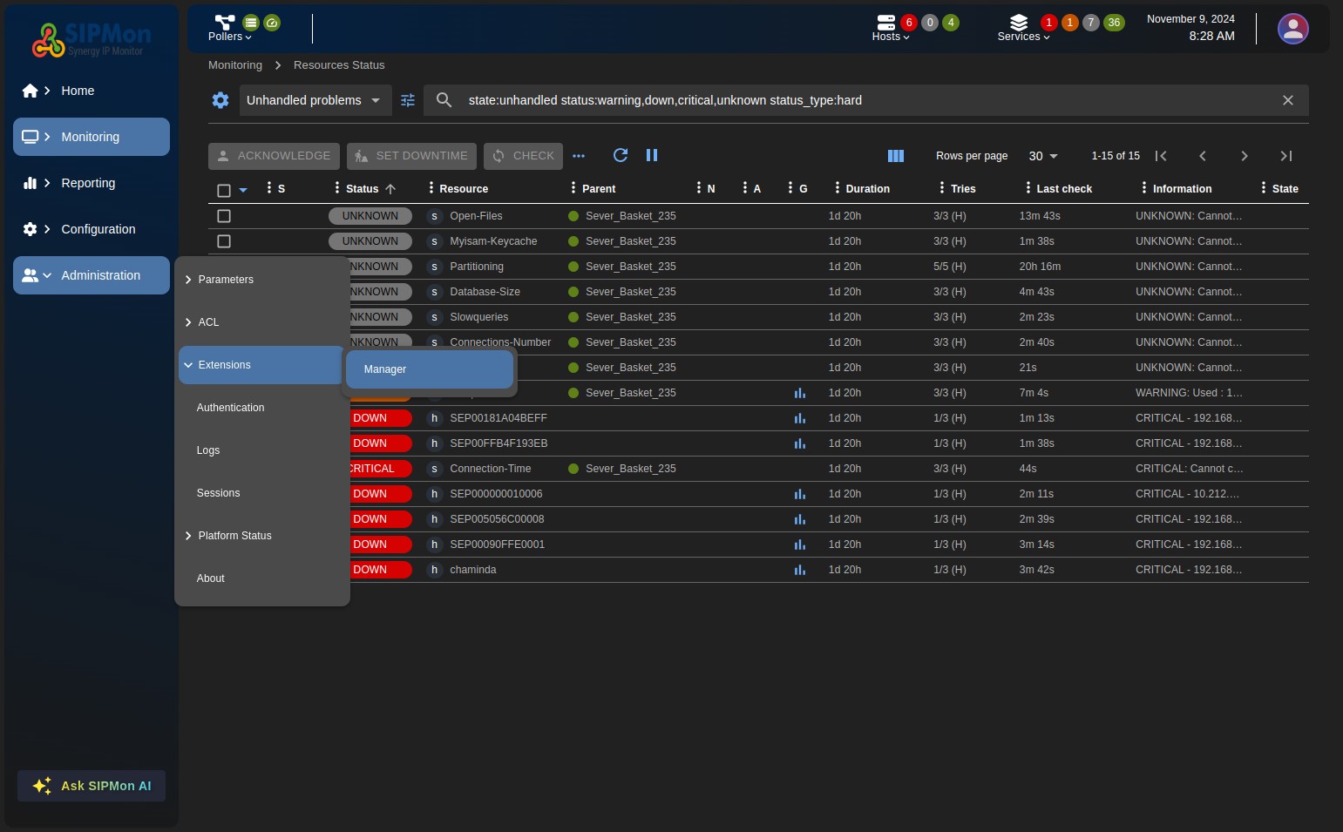1343x832 pixels.
Task: Tick the checkbox for Myisam-Keycache row
Action: [x=224, y=241]
